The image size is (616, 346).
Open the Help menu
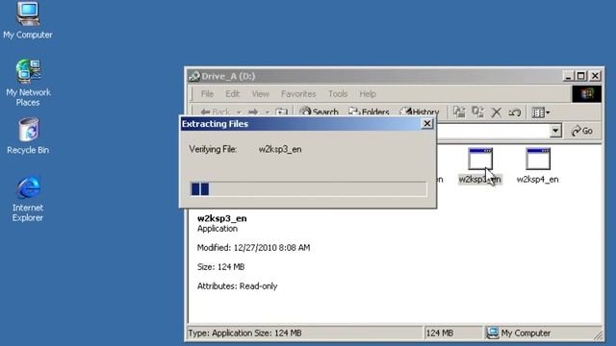368,94
